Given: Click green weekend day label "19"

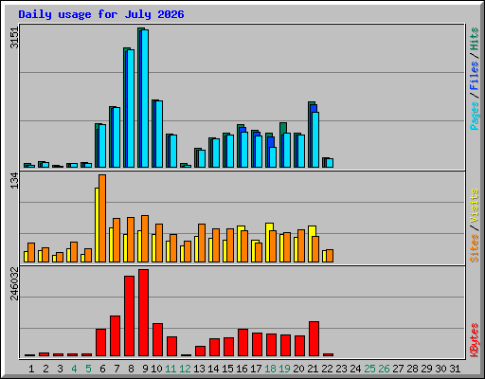Looking at the screenshot, I should coord(284,369).
